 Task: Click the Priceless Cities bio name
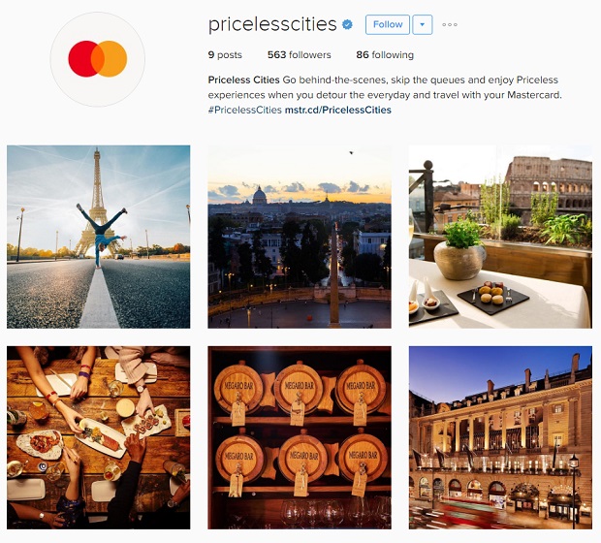pyautogui.click(x=243, y=80)
